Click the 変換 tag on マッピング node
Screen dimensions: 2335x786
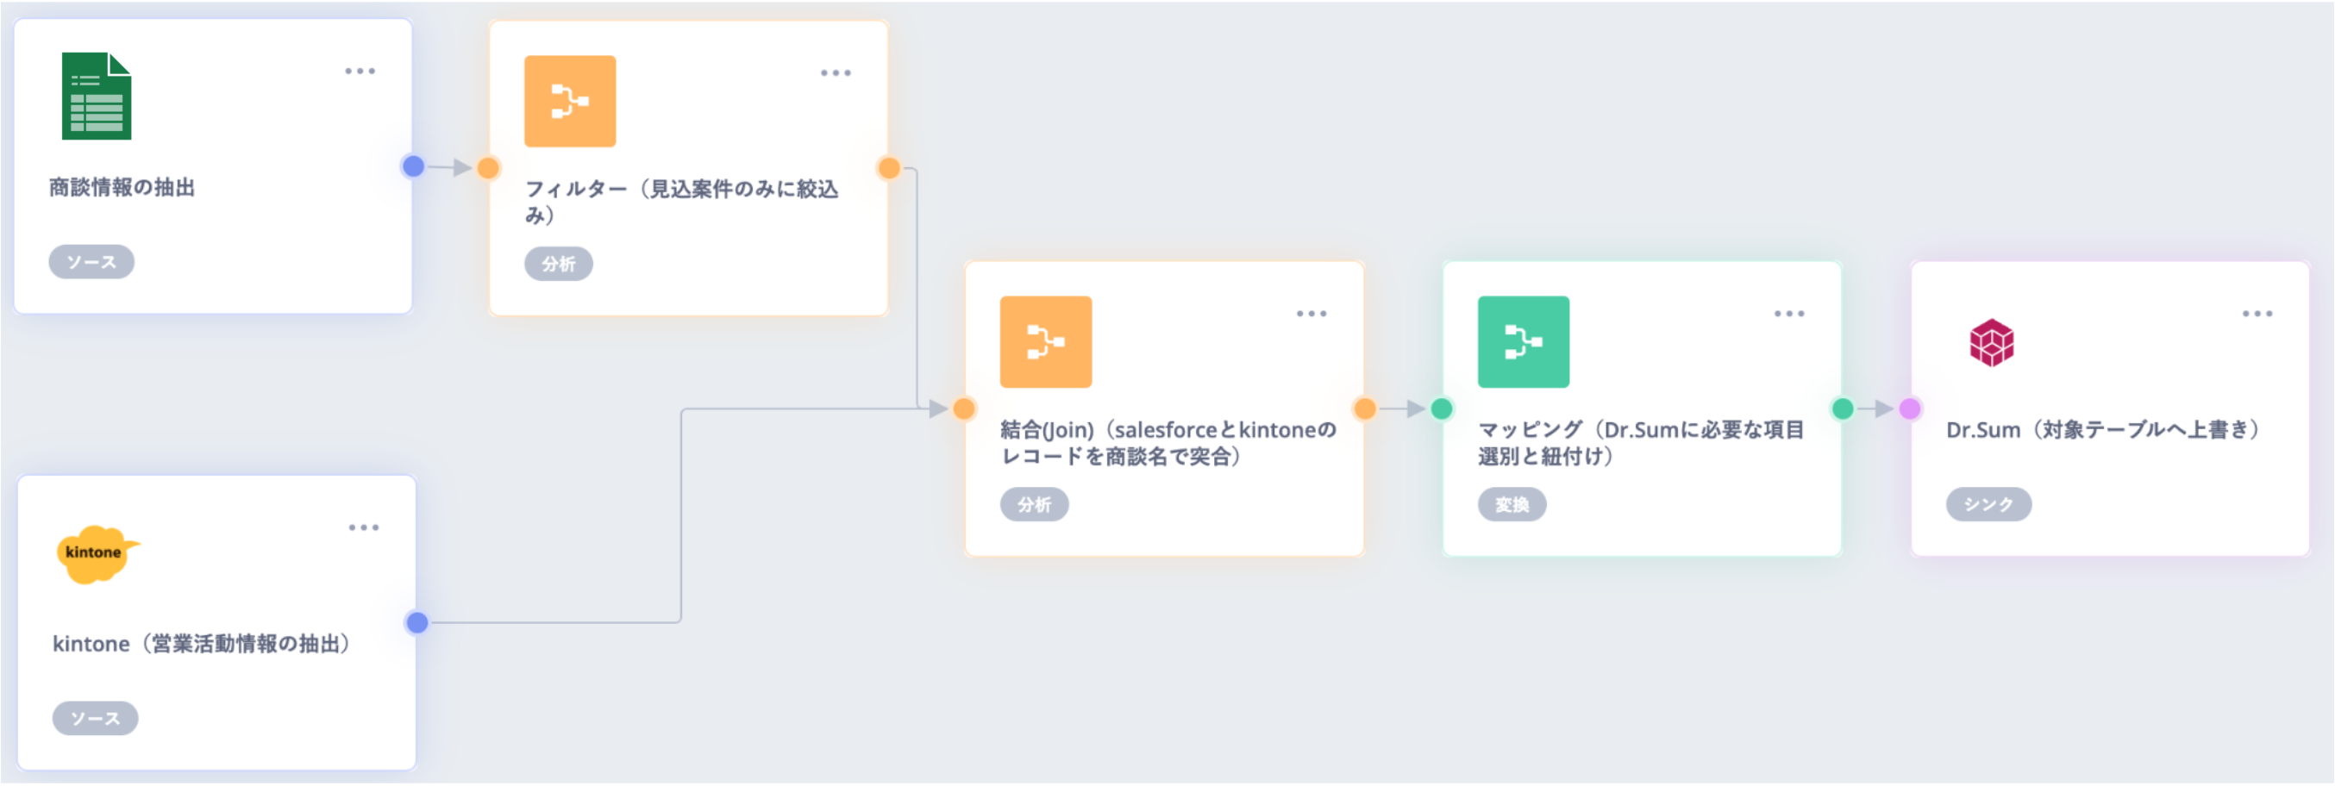tap(1512, 505)
